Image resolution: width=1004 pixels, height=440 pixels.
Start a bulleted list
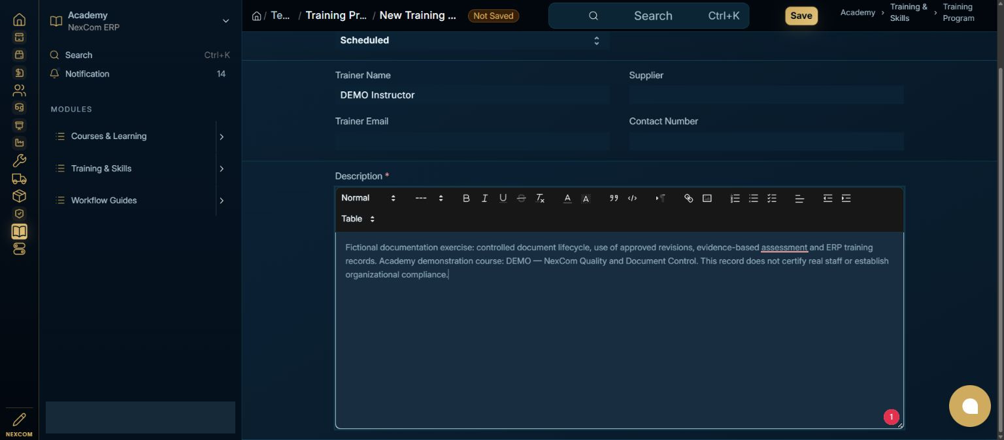[x=753, y=198]
